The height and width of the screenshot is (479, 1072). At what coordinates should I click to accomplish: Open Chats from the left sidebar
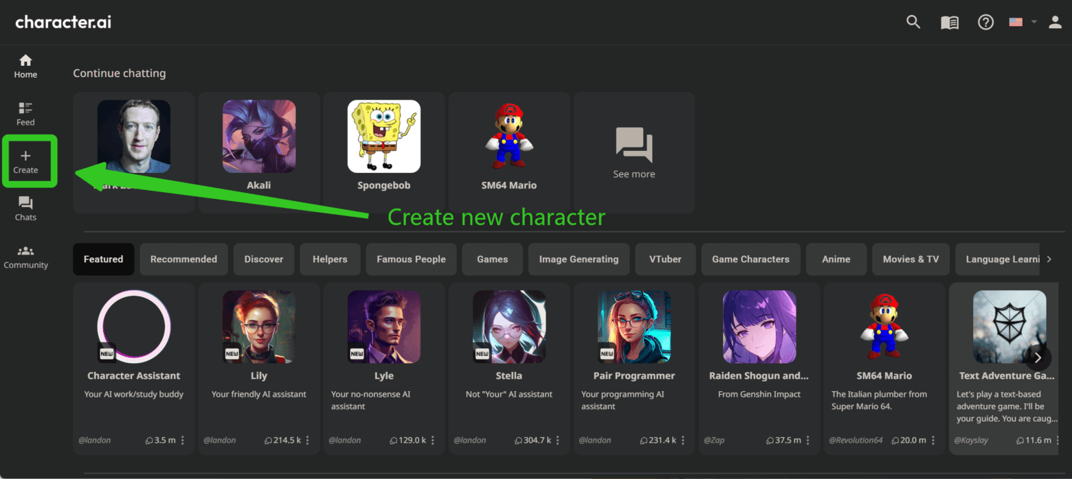[x=25, y=208]
